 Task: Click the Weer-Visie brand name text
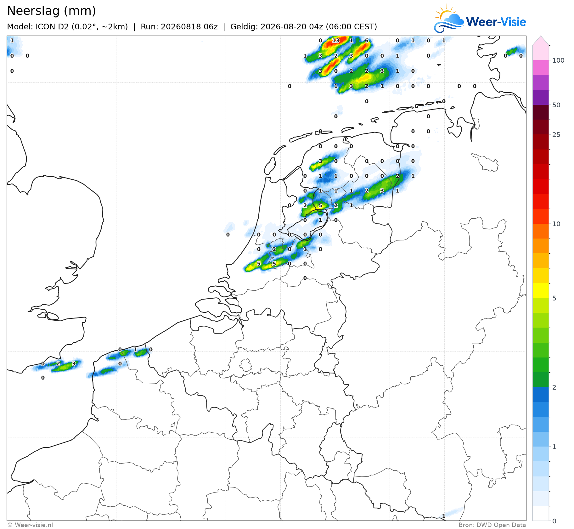[496, 22]
